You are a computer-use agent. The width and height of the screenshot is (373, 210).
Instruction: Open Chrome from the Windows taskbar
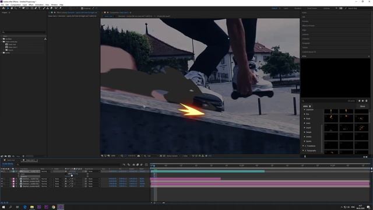[x=54, y=207]
